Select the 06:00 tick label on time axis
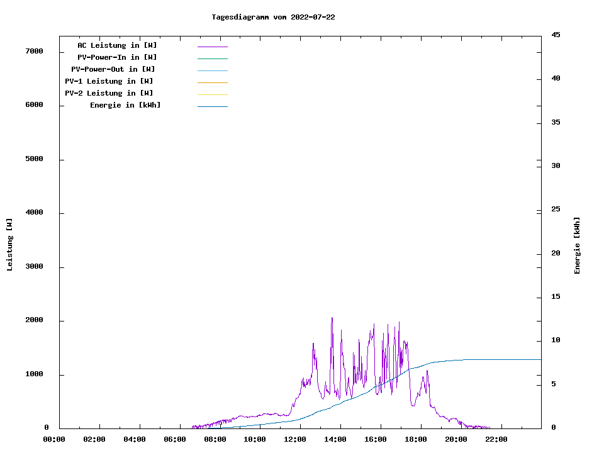 pos(175,439)
